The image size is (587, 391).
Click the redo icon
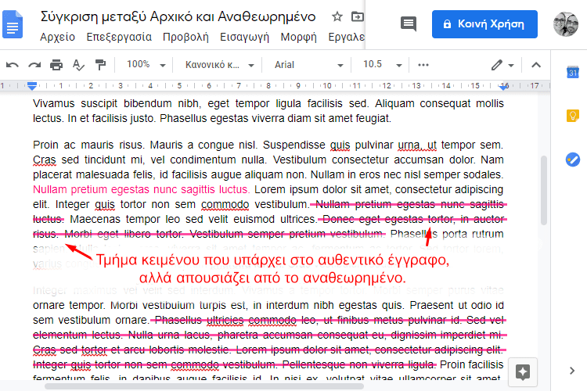point(34,65)
